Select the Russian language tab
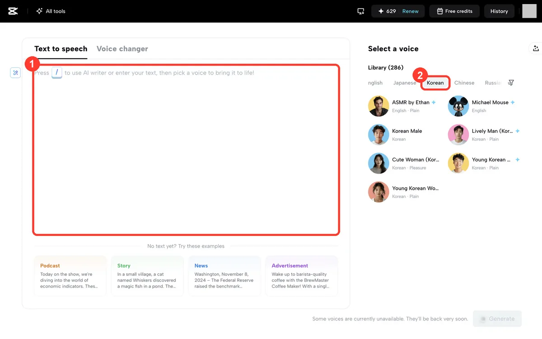This screenshot has height=339, width=542. point(493,83)
